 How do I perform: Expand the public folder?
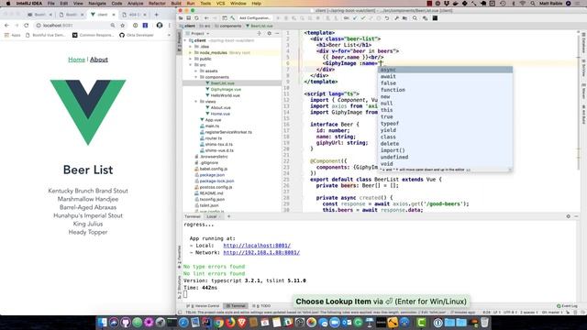click(191, 59)
